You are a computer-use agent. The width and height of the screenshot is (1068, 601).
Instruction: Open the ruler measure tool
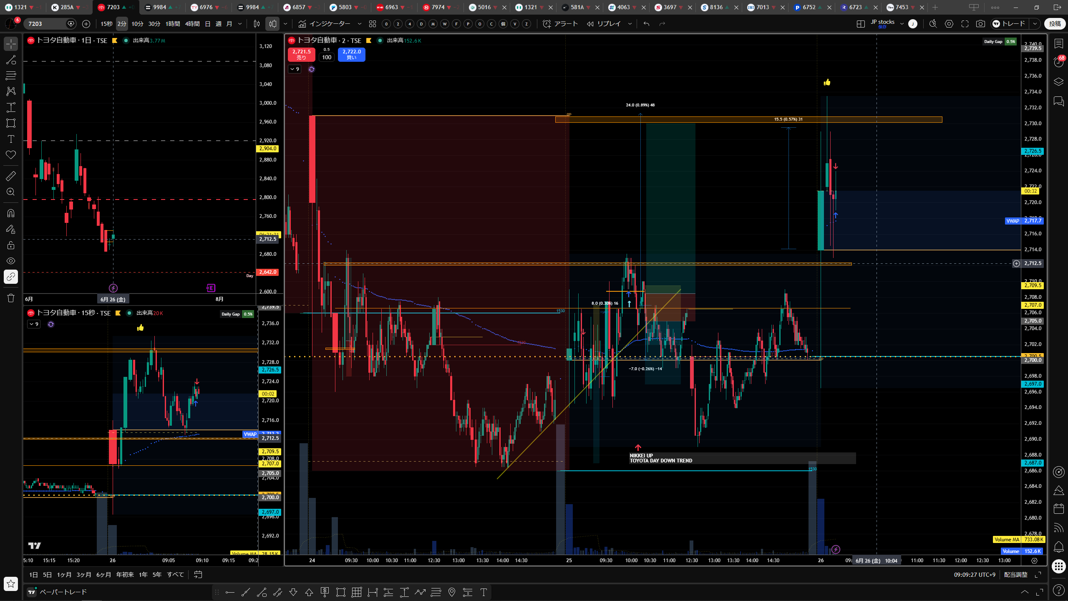coord(11,176)
